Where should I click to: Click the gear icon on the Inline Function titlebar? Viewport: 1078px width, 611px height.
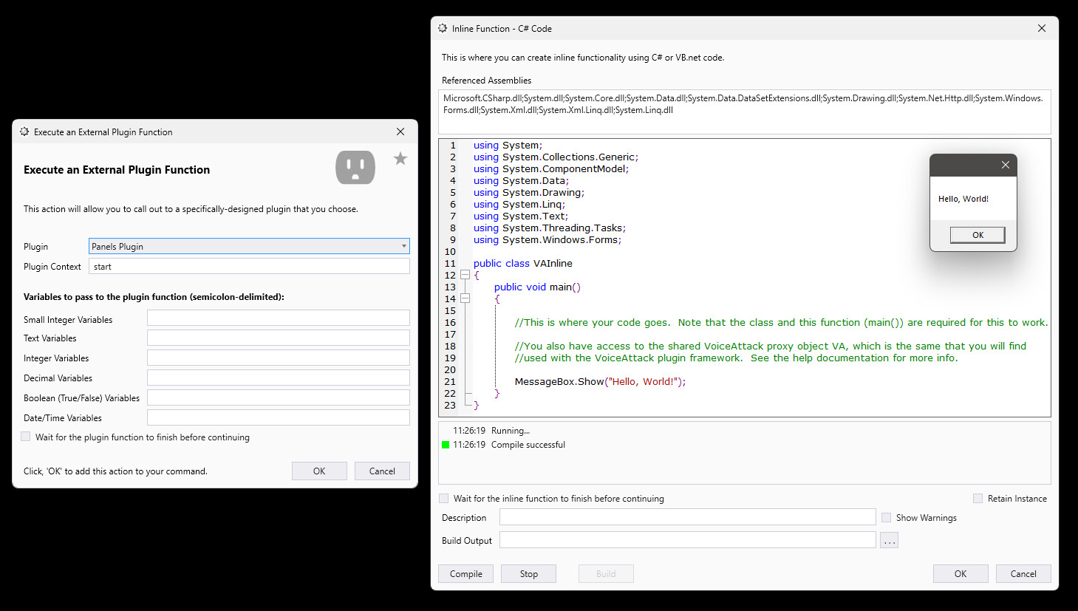[x=443, y=28]
